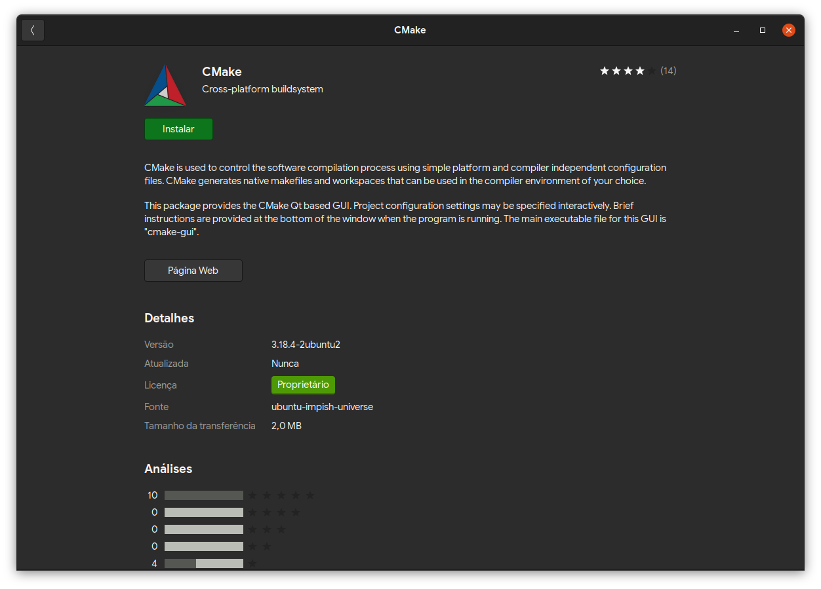Image resolution: width=821 pixels, height=589 pixels.
Task: Click the Atualizada value Nunca
Action: point(285,364)
